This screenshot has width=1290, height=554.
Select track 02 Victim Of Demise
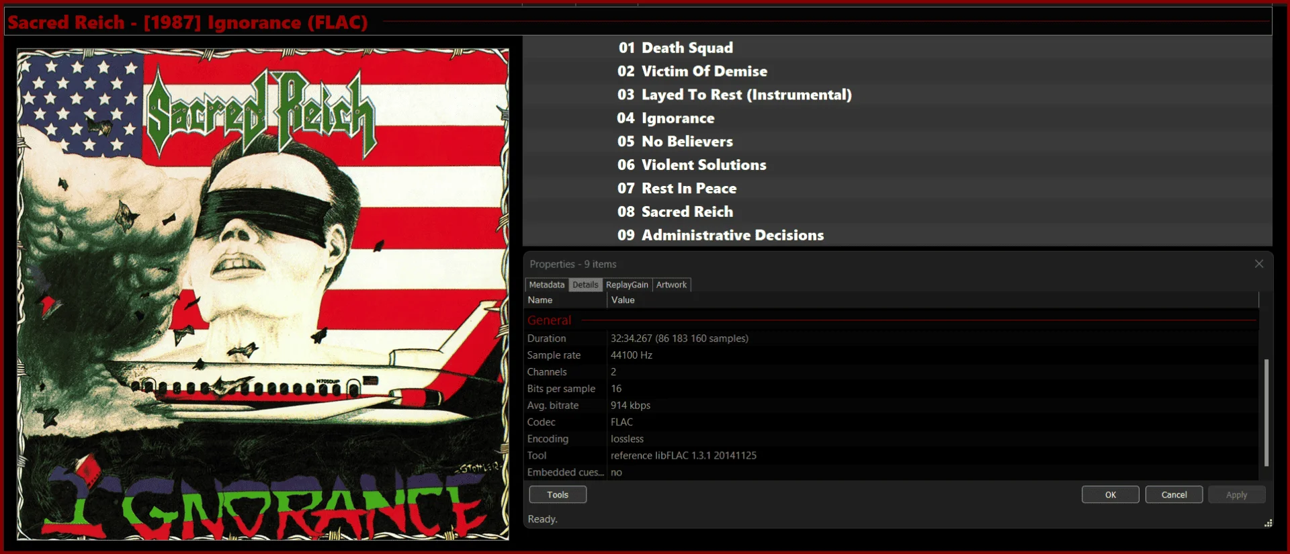(898, 71)
